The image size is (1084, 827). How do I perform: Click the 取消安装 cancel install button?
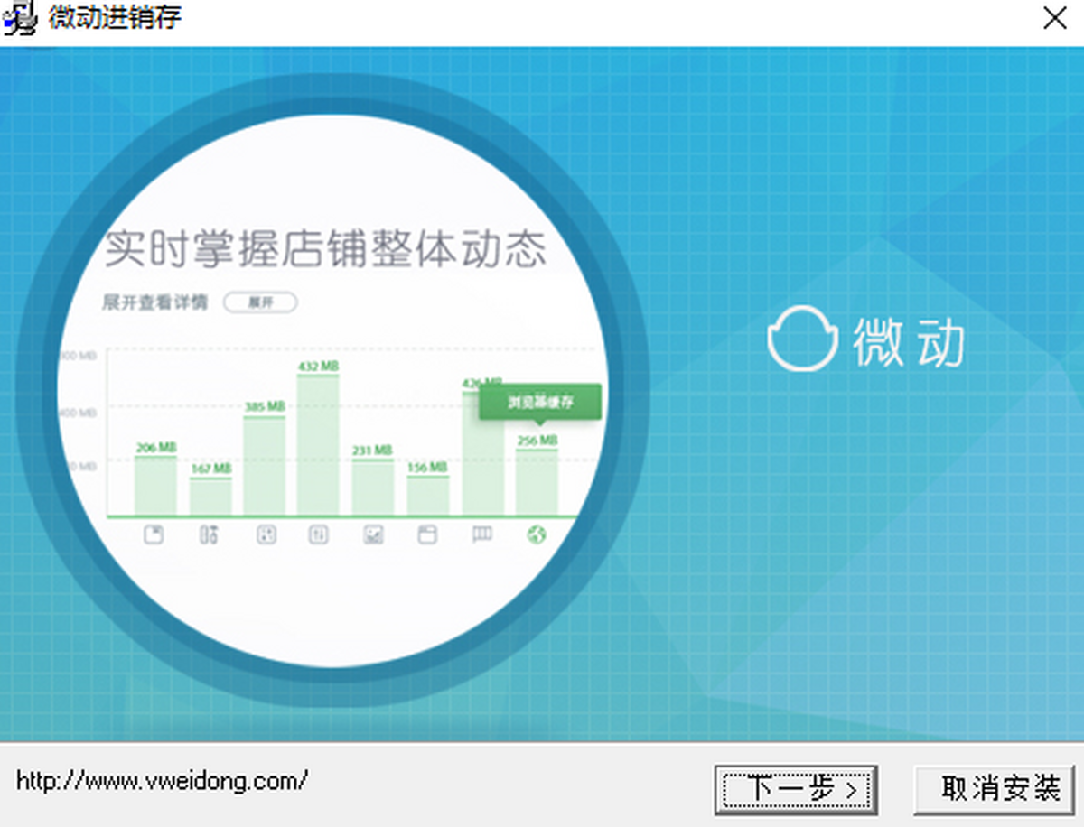994,790
